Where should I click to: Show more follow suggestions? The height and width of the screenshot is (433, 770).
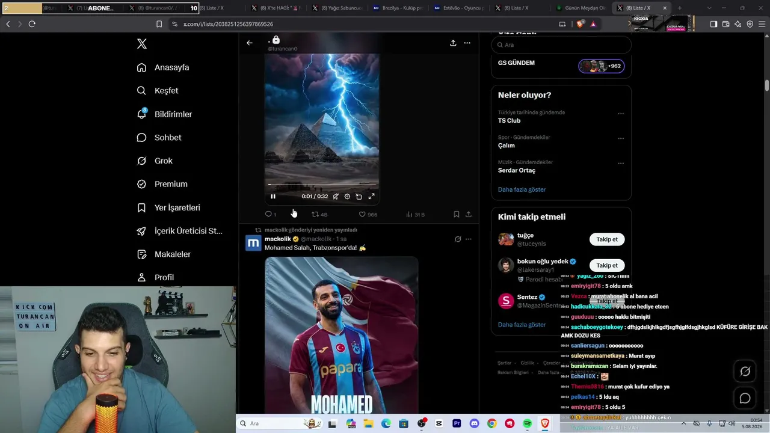click(522, 325)
